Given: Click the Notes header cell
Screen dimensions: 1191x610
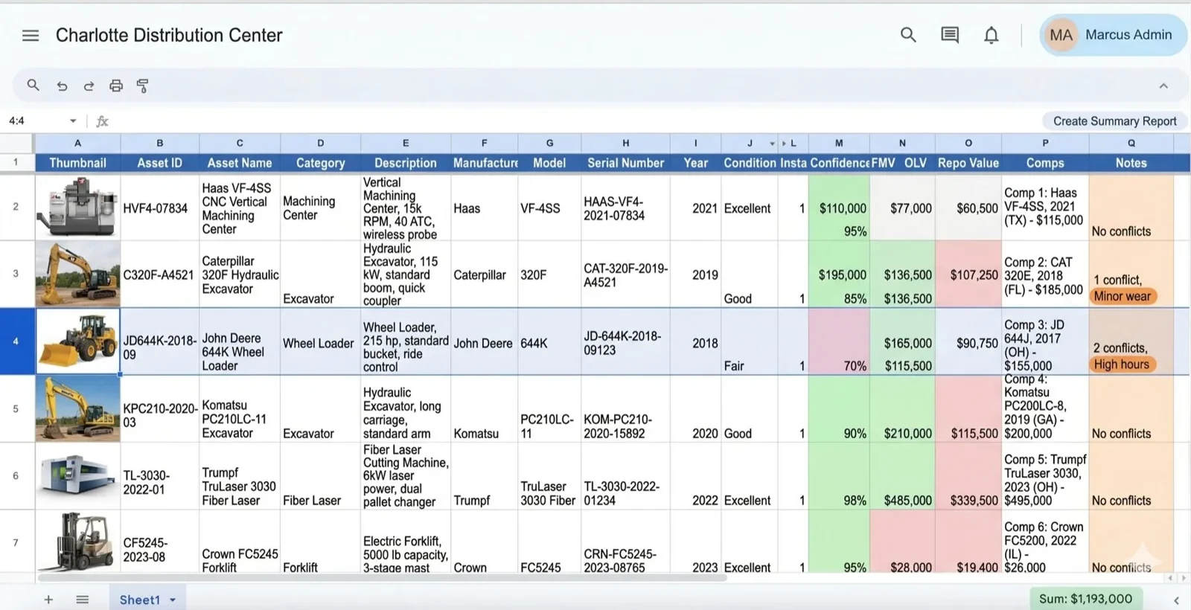Looking at the screenshot, I should [x=1131, y=163].
